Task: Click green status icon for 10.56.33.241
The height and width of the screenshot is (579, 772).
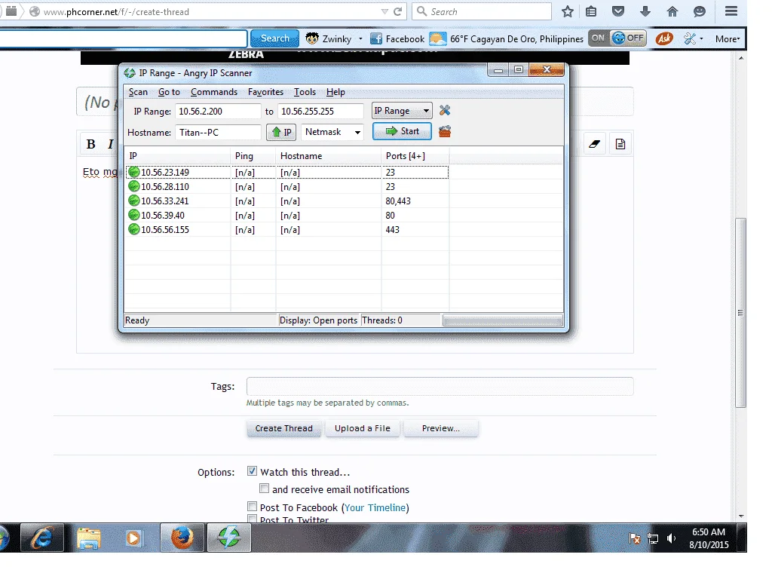Action: [134, 201]
